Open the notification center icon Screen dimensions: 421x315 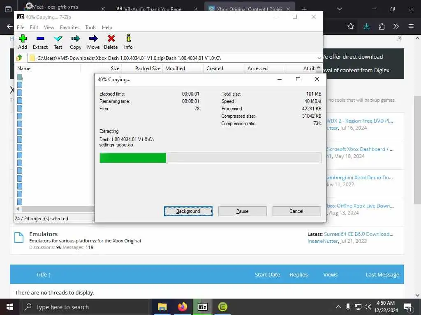[x=408, y=307]
